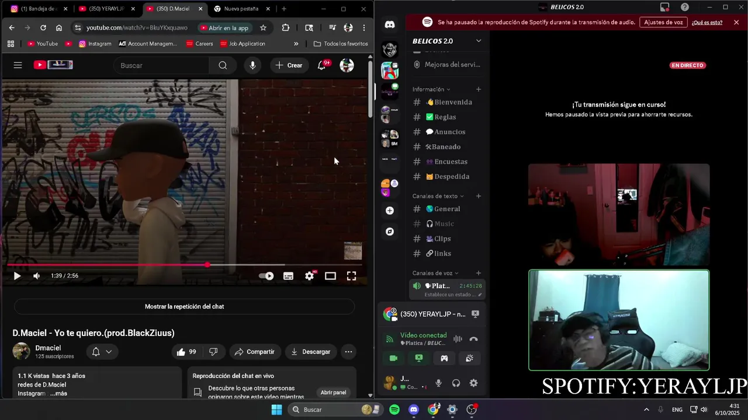
Task: Stop Discord screen sharing
Action: pos(419,358)
